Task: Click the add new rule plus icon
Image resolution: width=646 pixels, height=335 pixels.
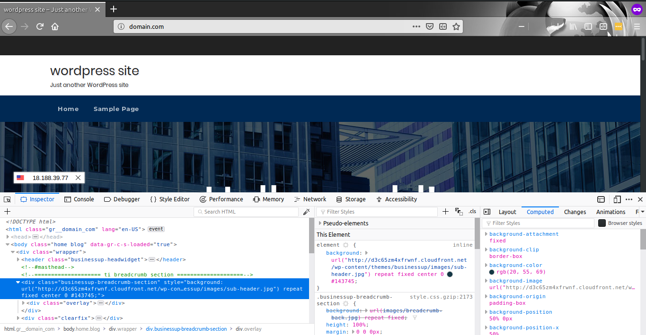Action: (445, 212)
